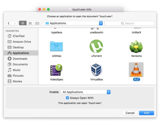Click the touch.wav document proxy icon in title bar
160x122 pixels.
(x=70, y=10)
